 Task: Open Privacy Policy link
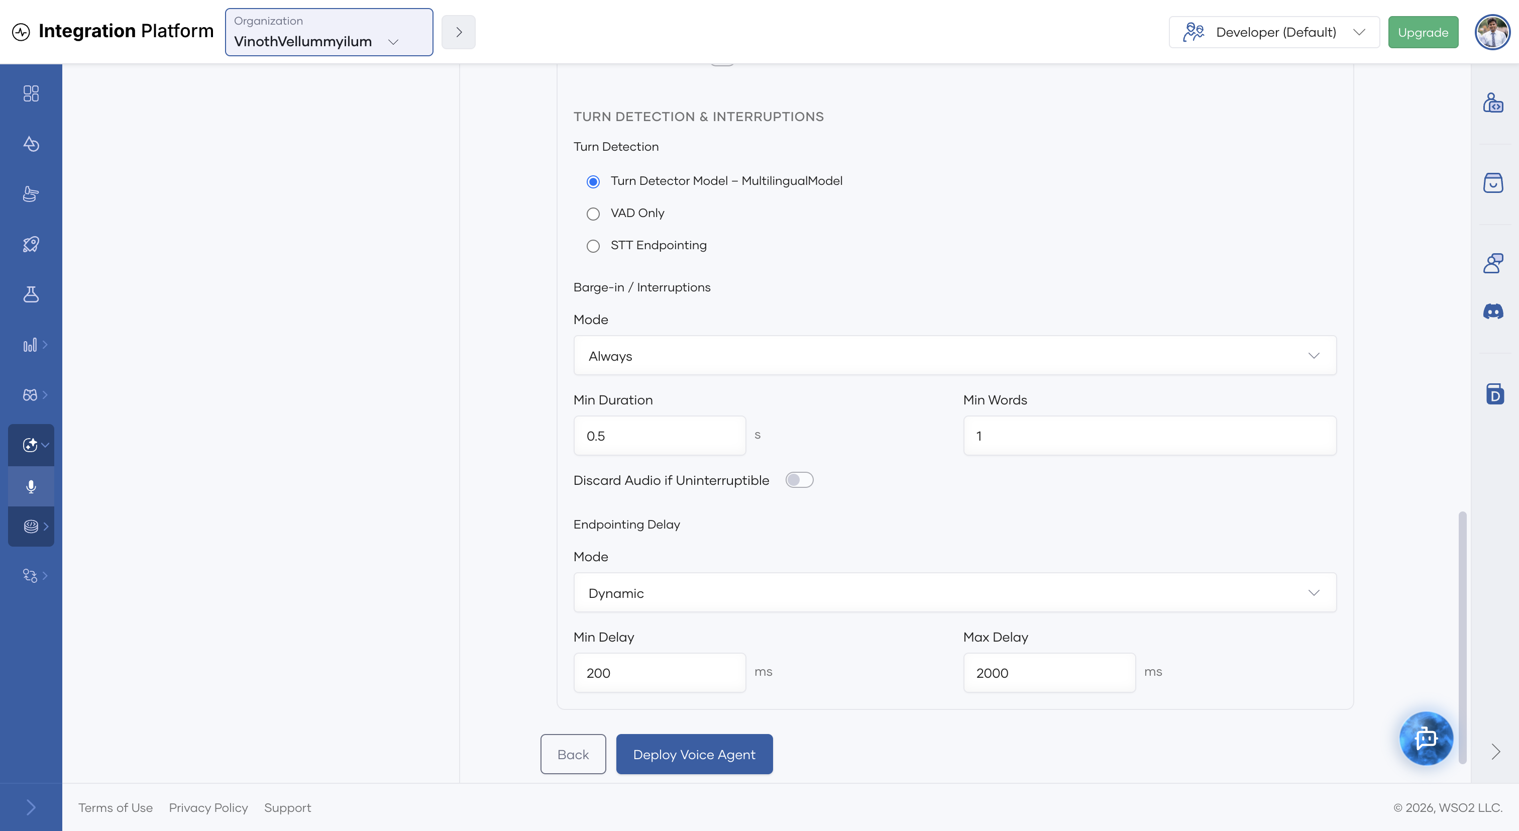[208, 808]
